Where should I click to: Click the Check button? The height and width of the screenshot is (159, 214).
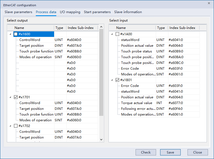(x=146, y=152)
